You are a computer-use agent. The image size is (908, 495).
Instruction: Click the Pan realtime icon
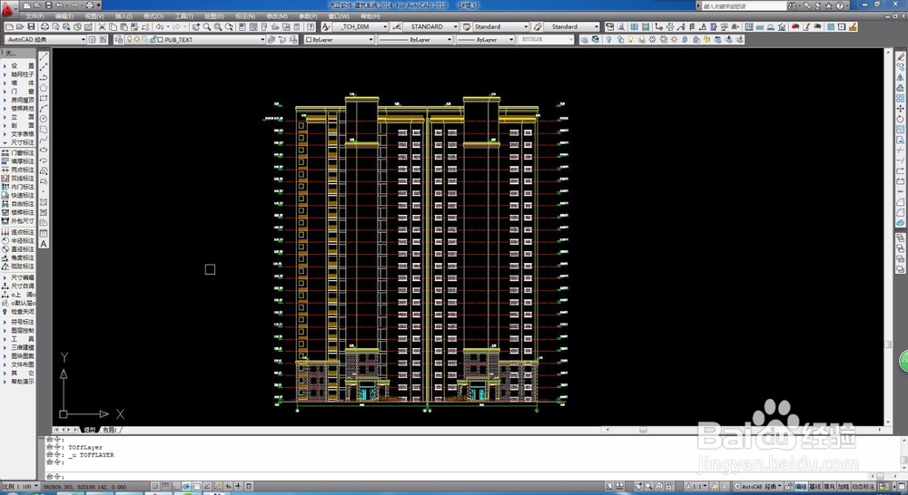(196, 26)
